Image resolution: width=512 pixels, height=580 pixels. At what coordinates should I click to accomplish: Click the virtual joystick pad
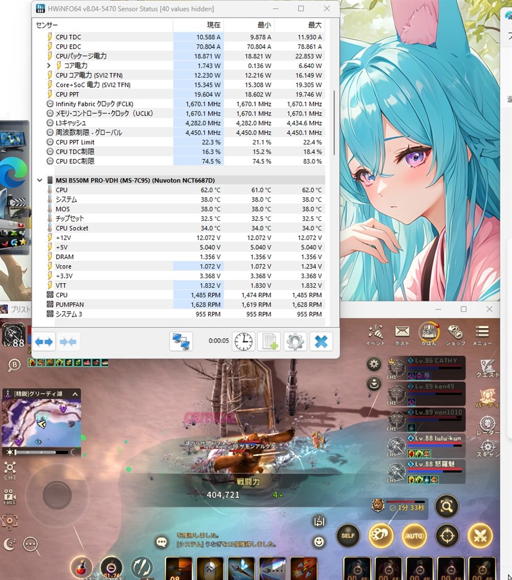point(57,495)
